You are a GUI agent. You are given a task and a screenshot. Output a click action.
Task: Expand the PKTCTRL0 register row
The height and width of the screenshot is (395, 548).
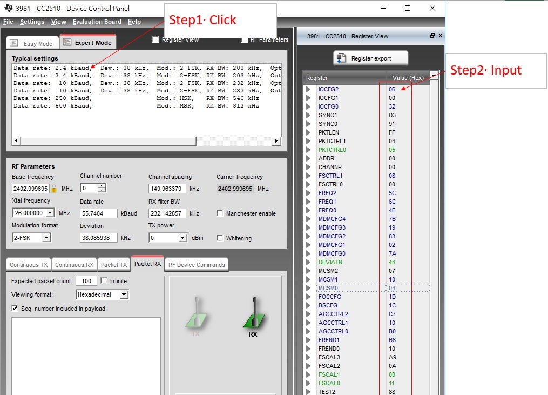308,150
